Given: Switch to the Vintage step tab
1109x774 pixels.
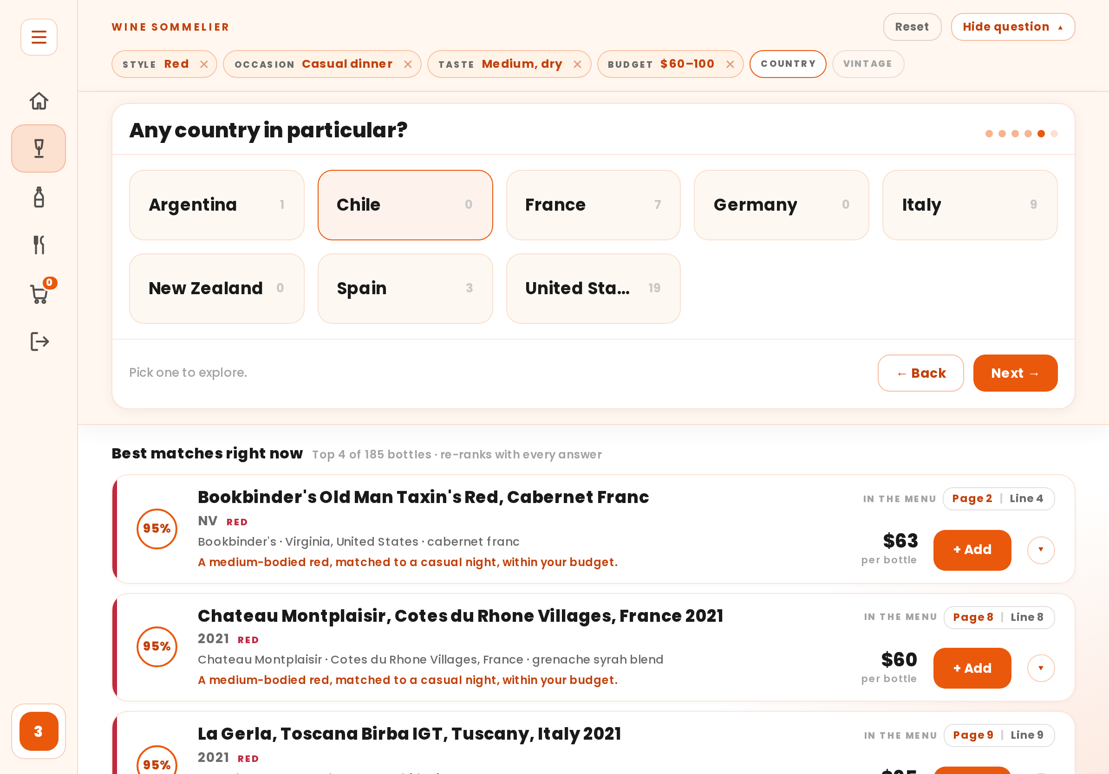Looking at the screenshot, I should (x=868, y=64).
